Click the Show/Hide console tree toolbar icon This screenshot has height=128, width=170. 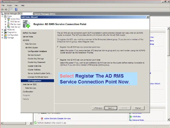tap(11, 10)
